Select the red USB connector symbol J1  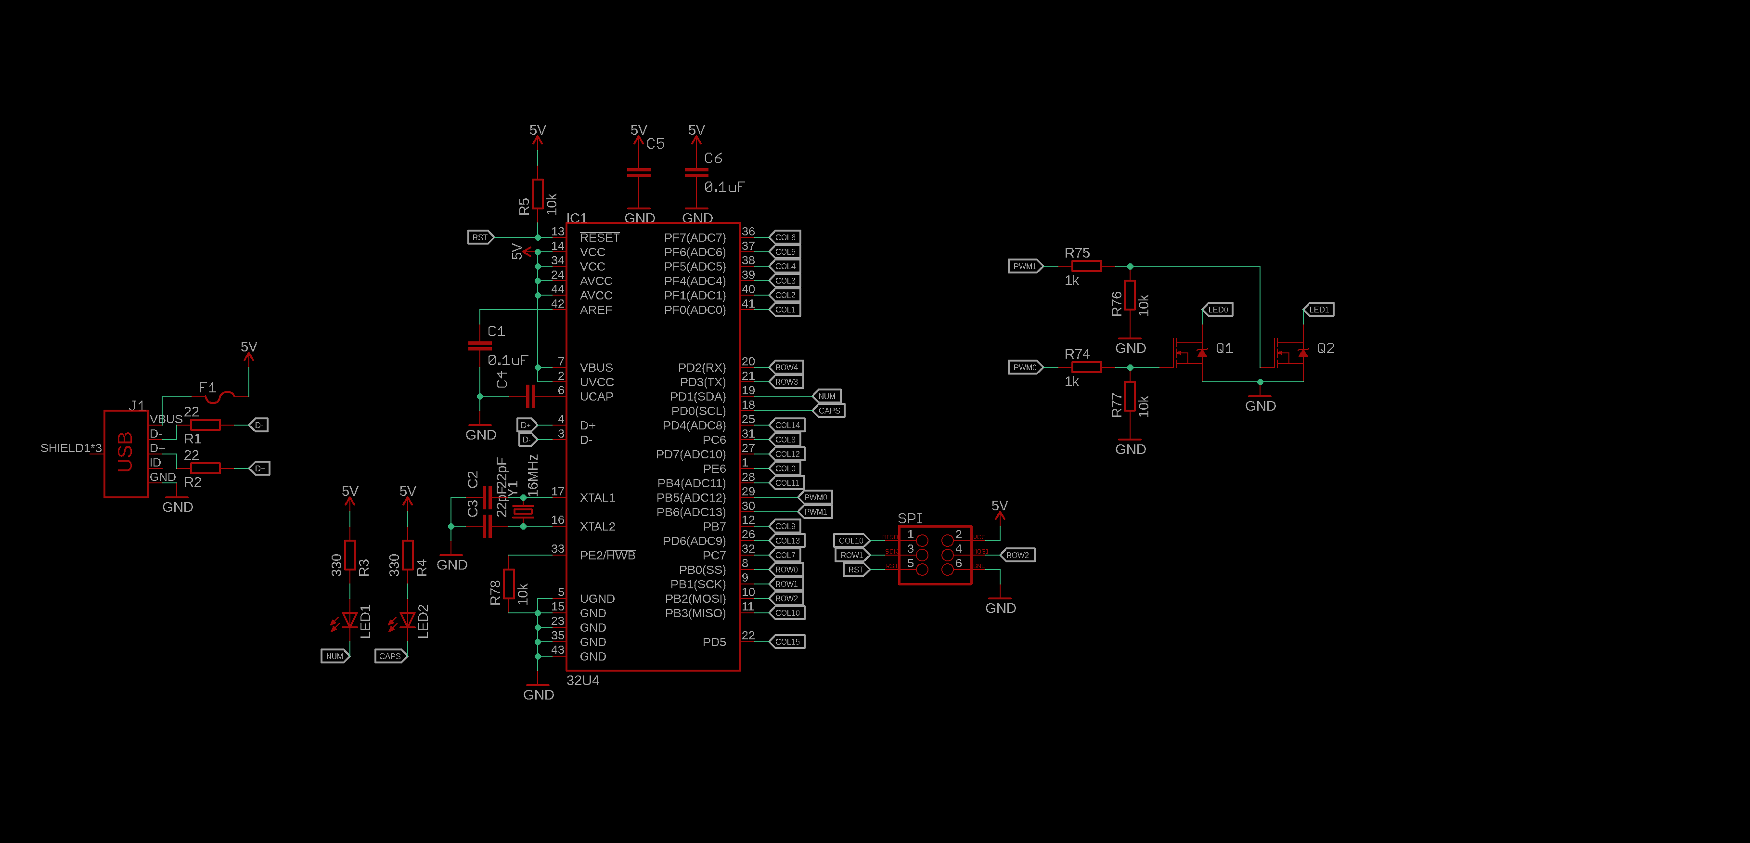tap(126, 453)
